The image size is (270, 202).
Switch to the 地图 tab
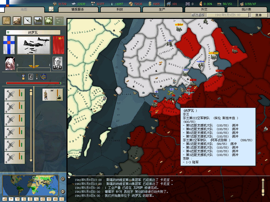24,9
